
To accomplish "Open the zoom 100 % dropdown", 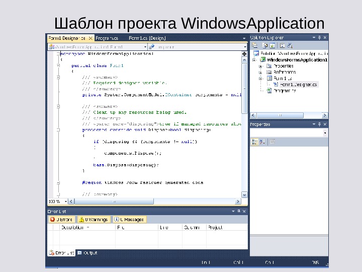I will pyautogui.click(x=66, y=201).
